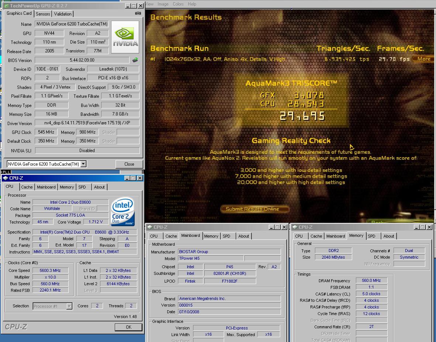This screenshot has width=436, height=342.
Task: Click the NVIDIA logo in GPU-Z
Action: tap(125, 37)
